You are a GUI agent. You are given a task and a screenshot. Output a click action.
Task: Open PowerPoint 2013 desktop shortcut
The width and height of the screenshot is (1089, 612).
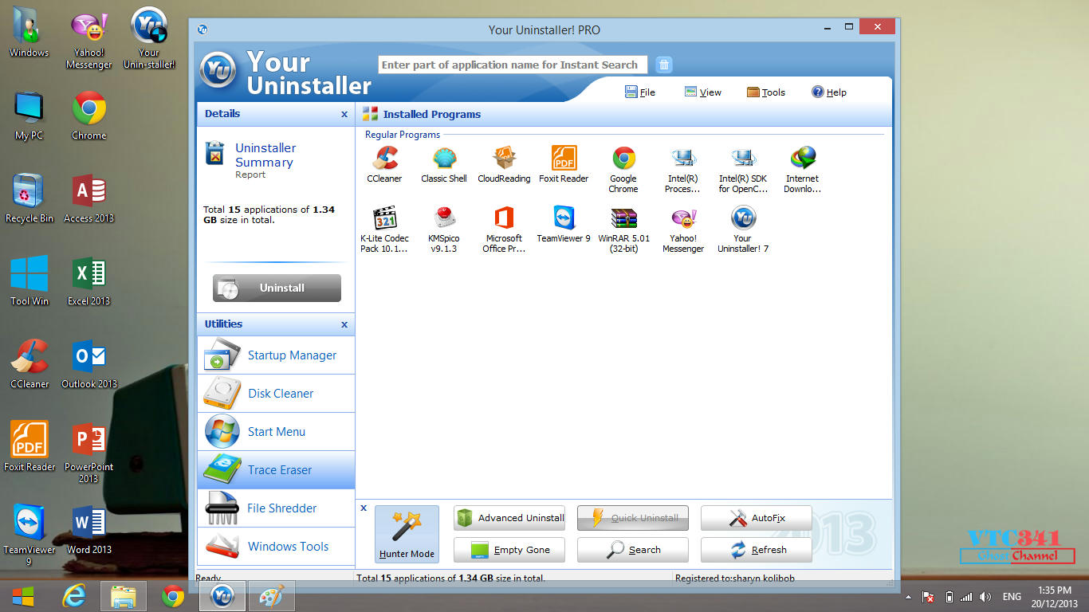pos(89,453)
